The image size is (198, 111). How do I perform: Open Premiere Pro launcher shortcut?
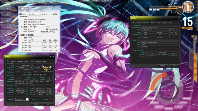[x=30, y=2]
